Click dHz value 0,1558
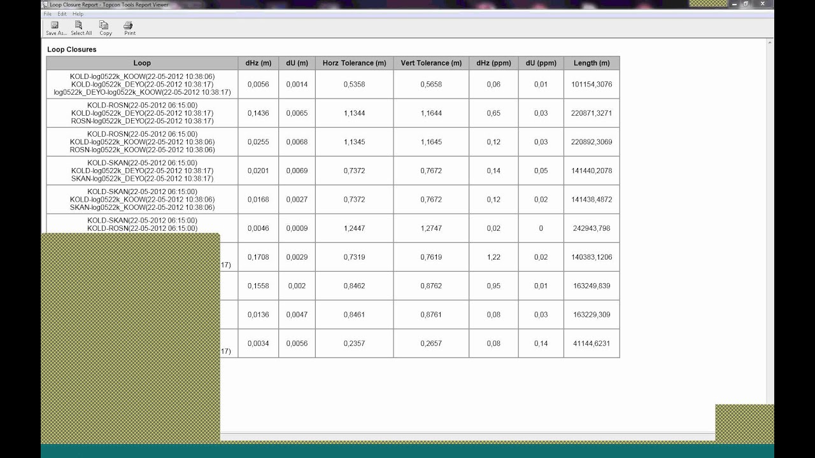Image resolution: width=815 pixels, height=458 pixels. tap(259, 286)
